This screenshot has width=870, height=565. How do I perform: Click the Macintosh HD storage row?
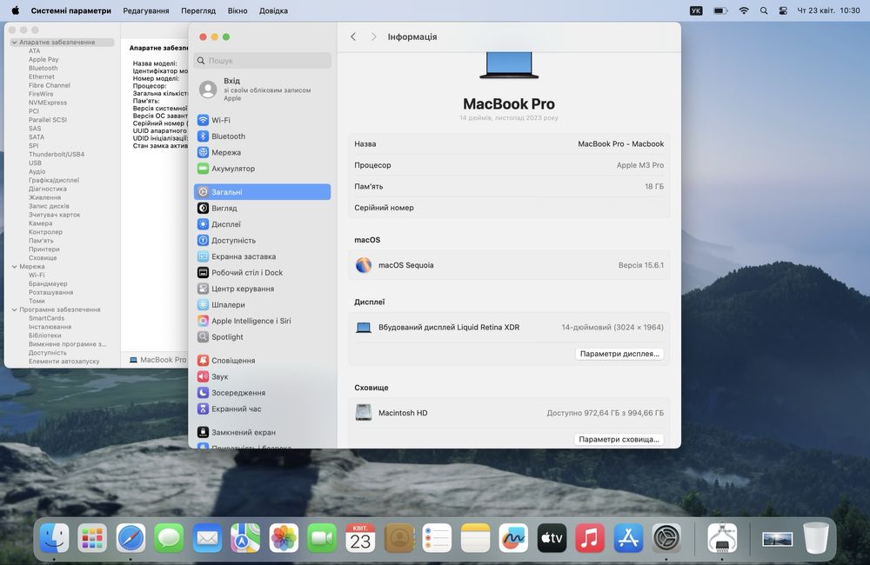pyautogui.click(x=509, y=413)
